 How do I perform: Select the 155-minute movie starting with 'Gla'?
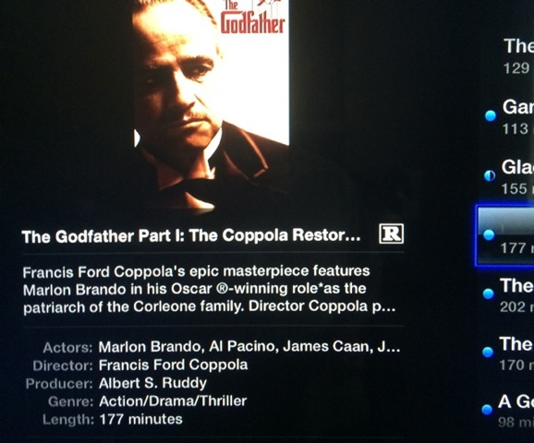[x=517, y=177]
